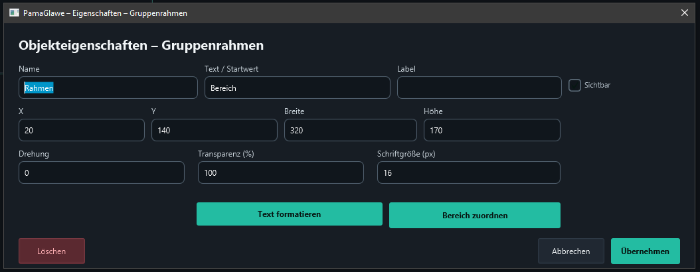This screenshot has width=700, height=272.
Task: Click the Höhe field showing 170
Action: coord(492,130)
